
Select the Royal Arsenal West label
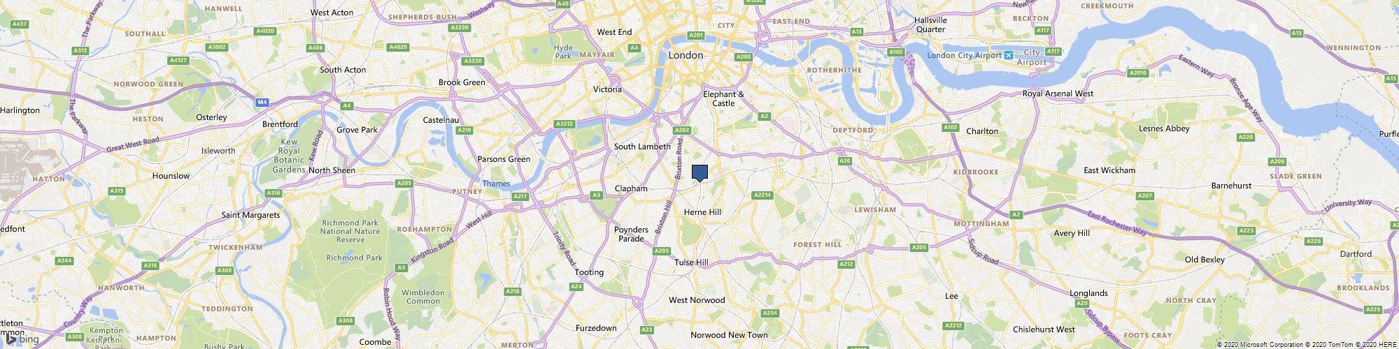[x=1058, y=93]
